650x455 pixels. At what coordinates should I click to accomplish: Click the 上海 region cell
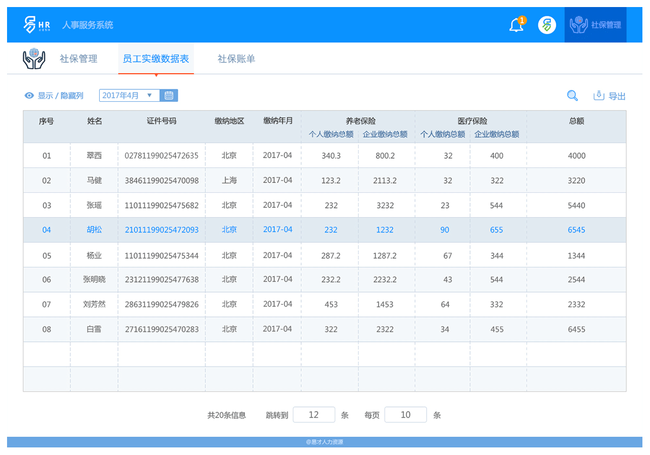(229, 180)
